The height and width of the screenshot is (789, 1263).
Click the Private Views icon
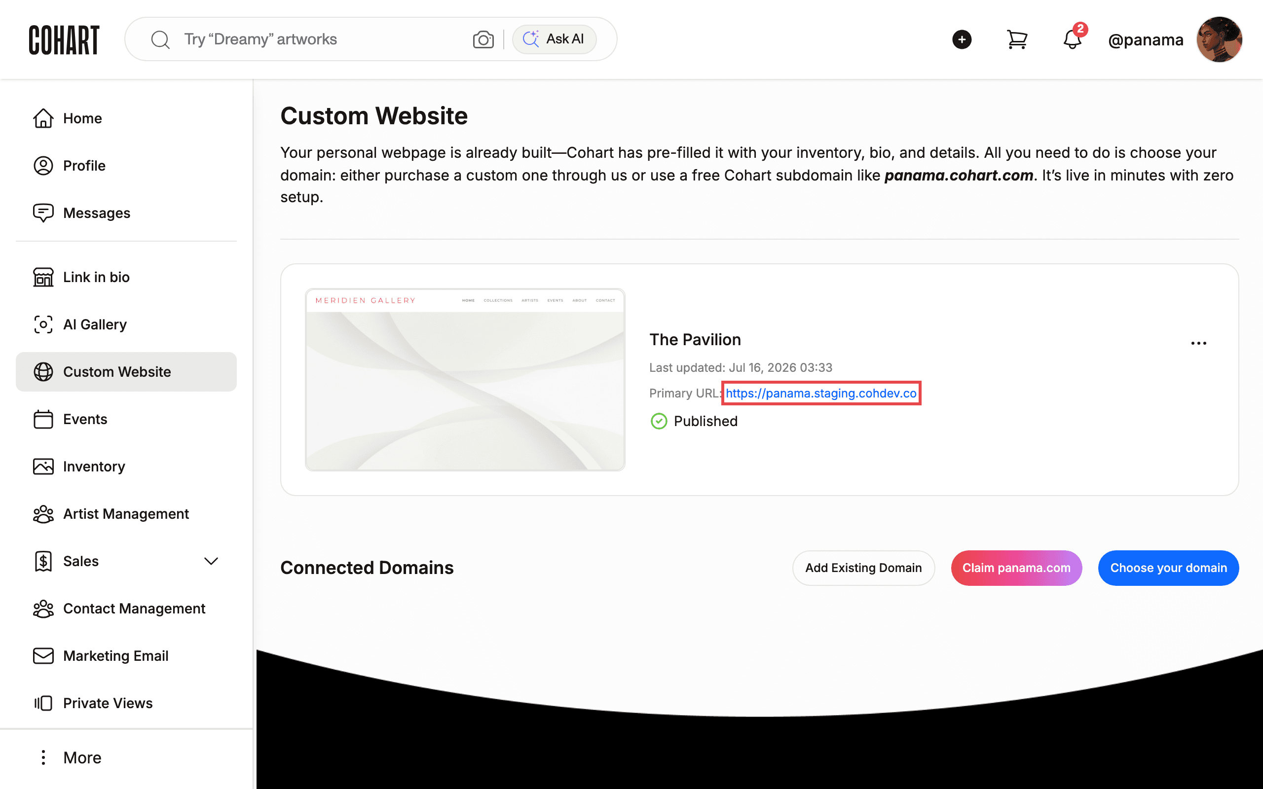point(43,703)
